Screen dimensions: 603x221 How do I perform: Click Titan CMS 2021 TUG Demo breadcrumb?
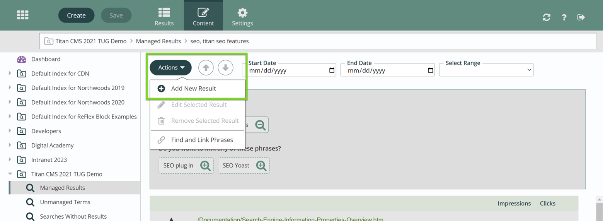point(91,41)
